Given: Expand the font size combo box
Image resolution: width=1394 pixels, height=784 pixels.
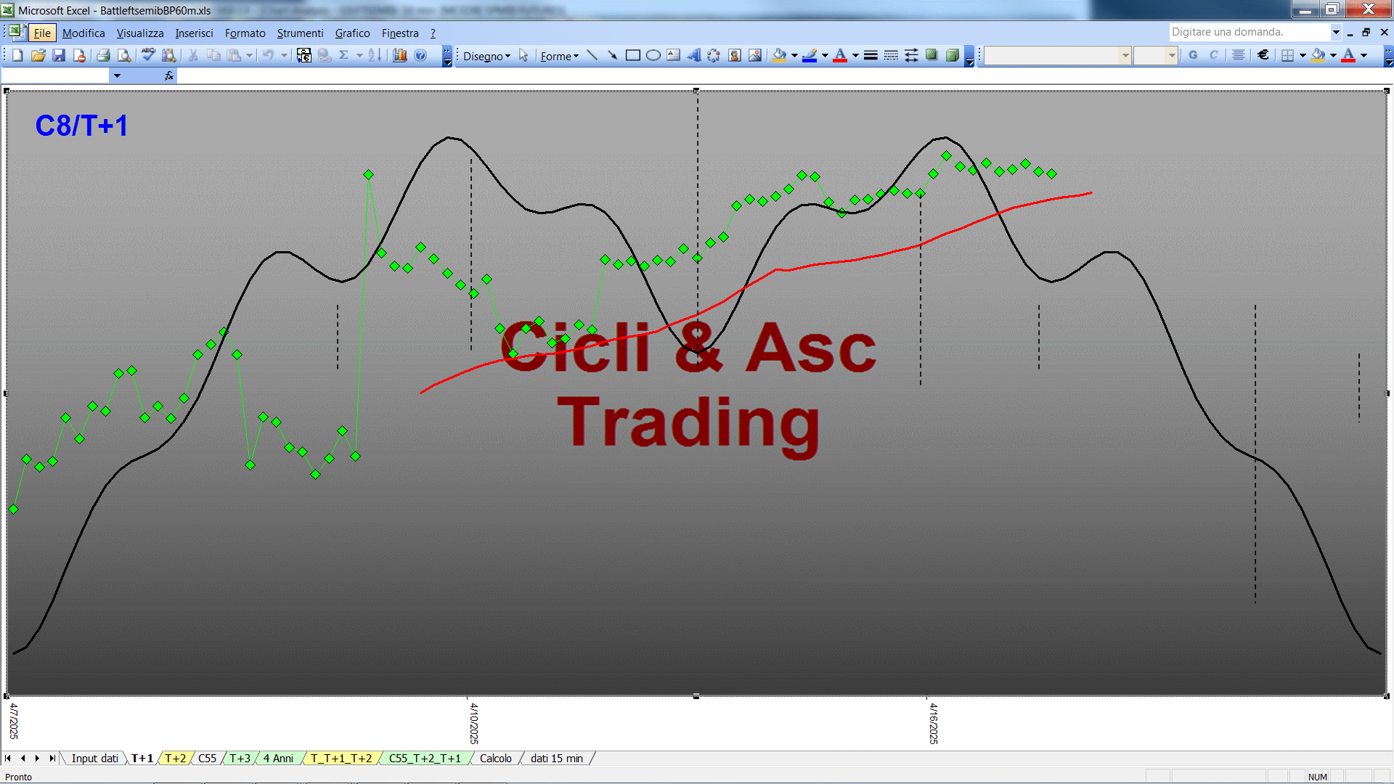Looking at the screenshot, I should [1171, 55].
